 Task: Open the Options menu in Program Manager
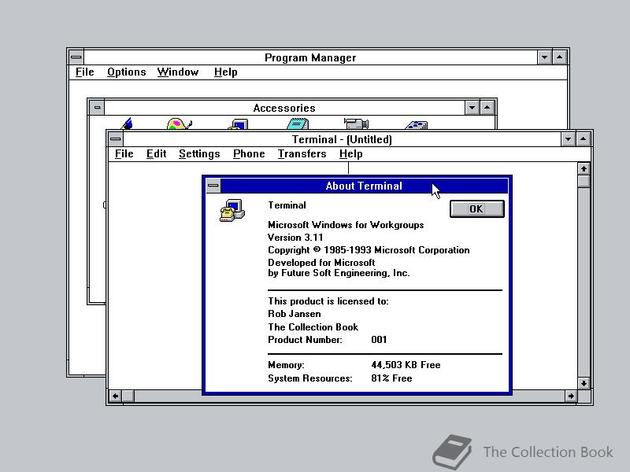[x=126, y=72]
